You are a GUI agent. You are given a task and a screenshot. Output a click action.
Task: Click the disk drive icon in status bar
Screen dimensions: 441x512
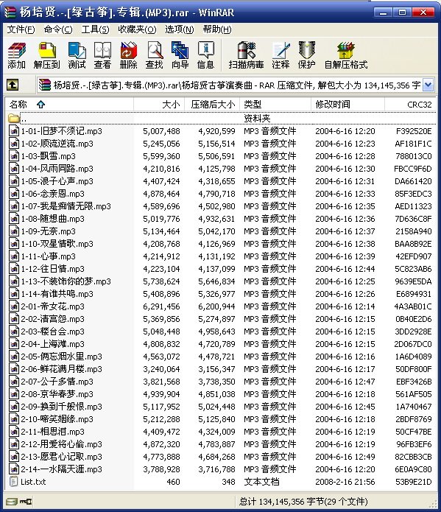click(12, 501)
